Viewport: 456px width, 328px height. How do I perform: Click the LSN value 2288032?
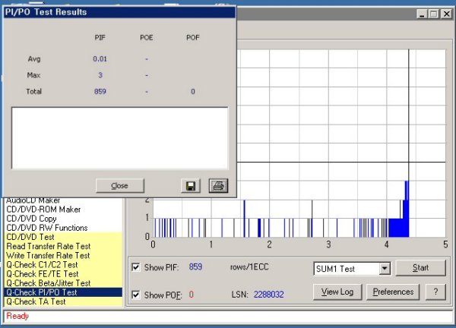point(268,295)
